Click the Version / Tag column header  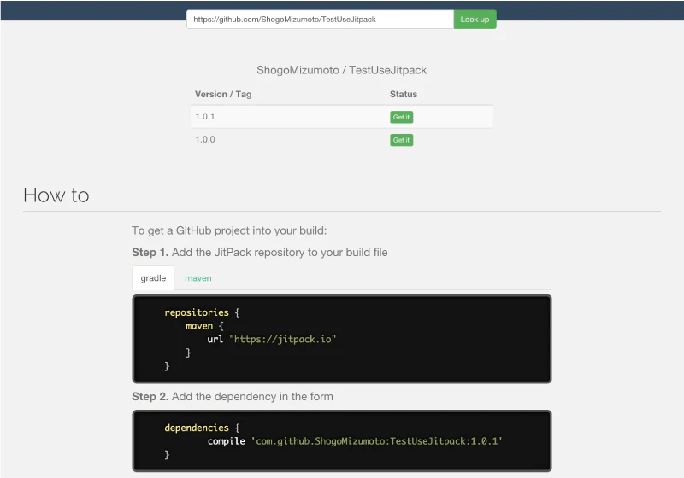tap(223, 94)
